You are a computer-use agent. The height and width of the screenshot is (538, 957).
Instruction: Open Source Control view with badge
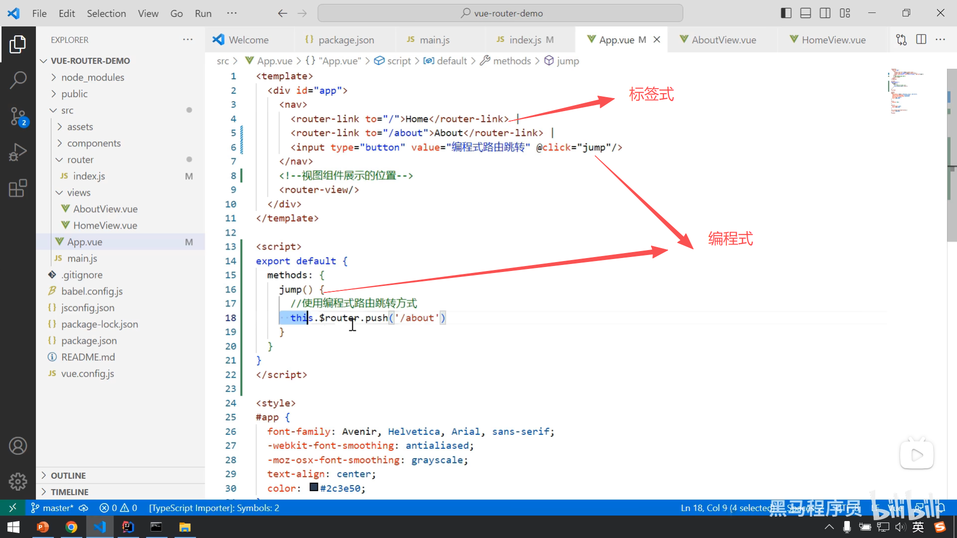[18, 116]
